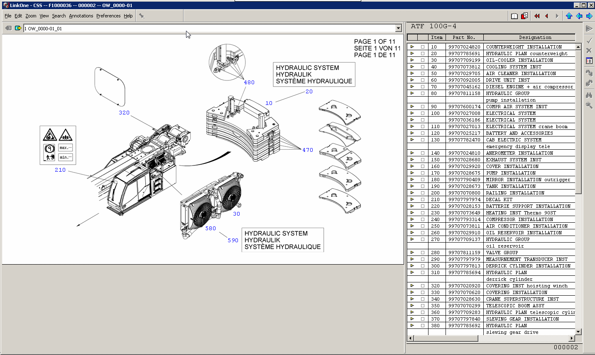The image size is (595, 355).
Task: Click the rewind to first page icon
Action: pyautogui.click(x=536, y=16)
